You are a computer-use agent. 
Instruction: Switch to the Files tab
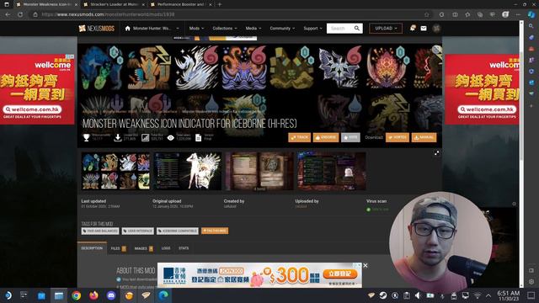118,248
